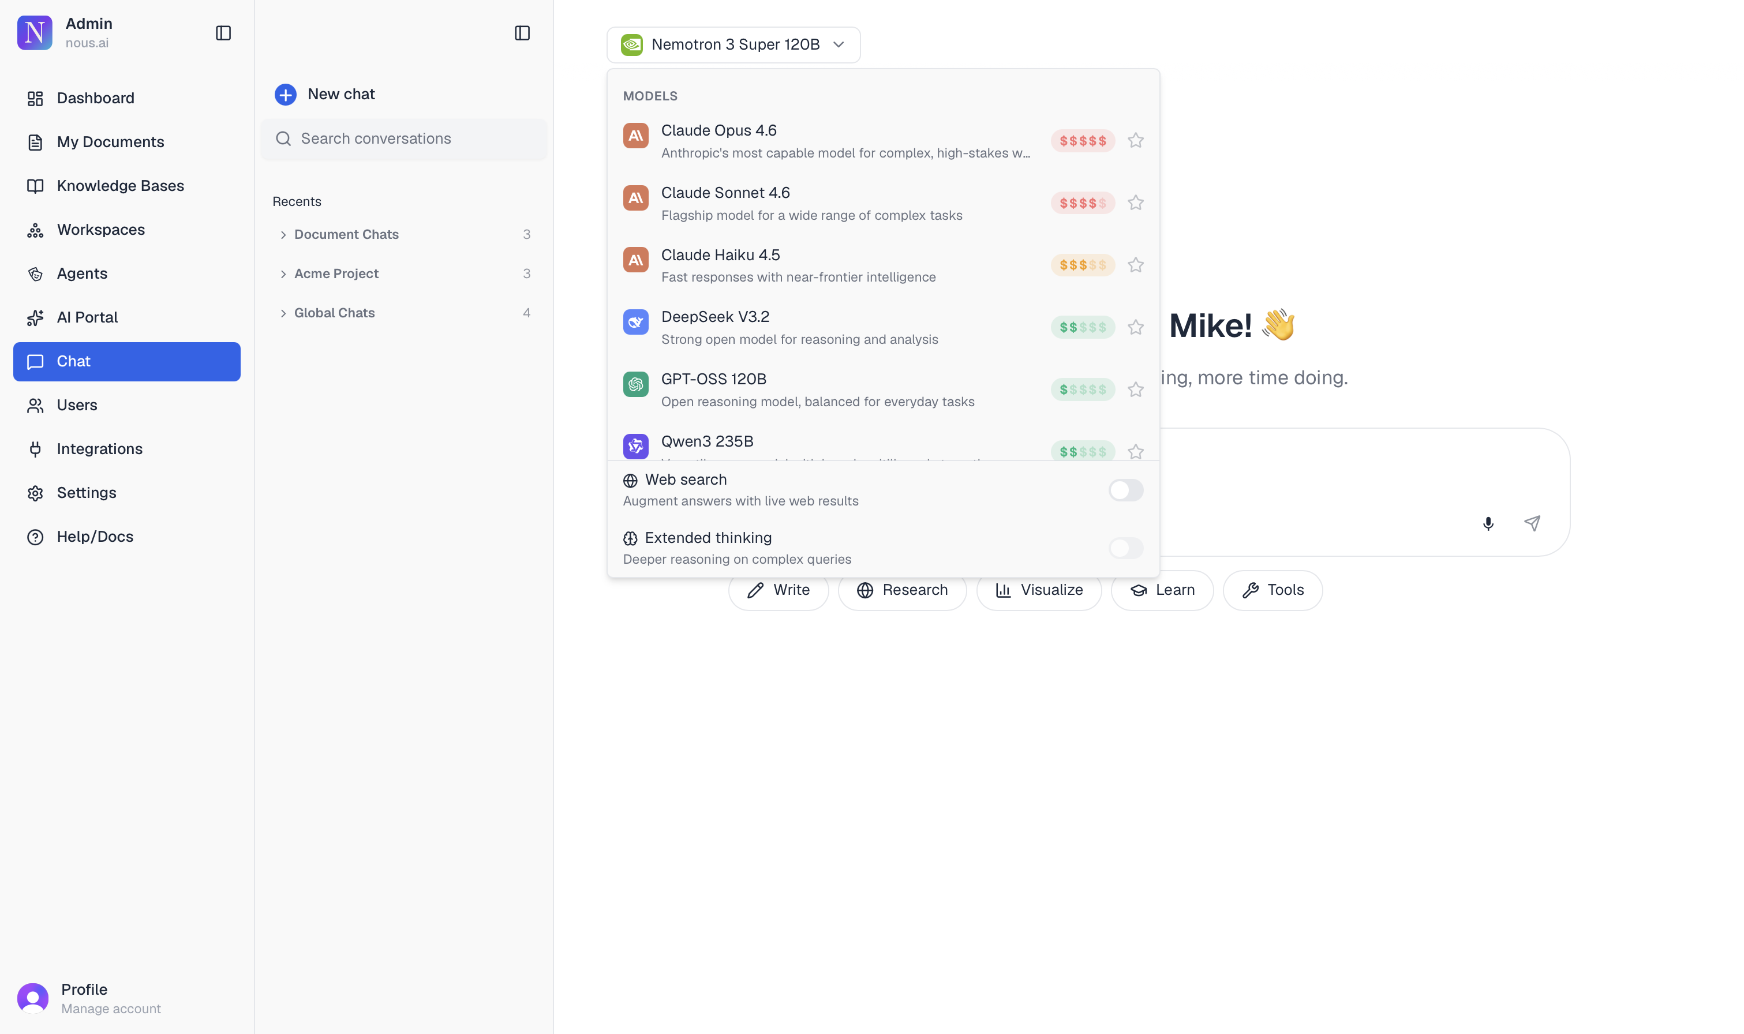
Task: Click the blue plus New chat icon
Action: pos(285,94)
